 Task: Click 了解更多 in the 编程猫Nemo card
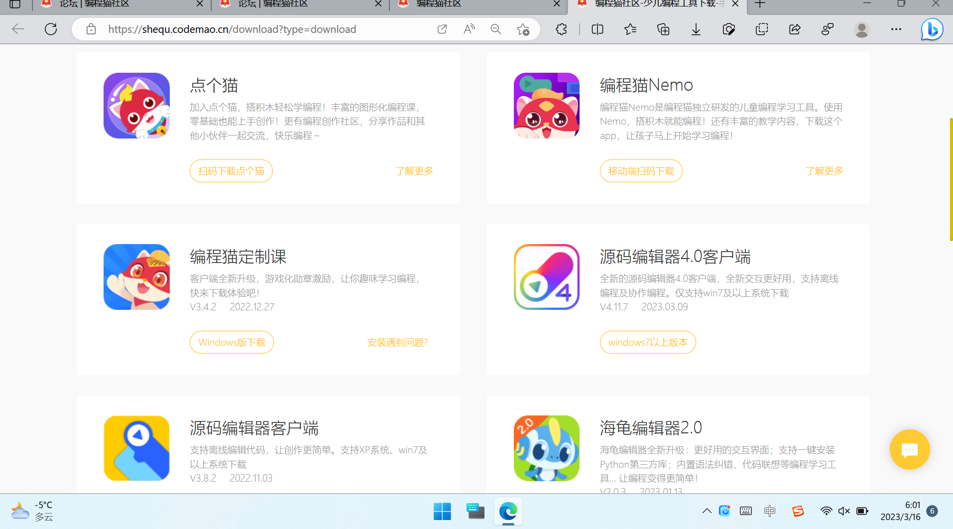(x=825, y=171)
